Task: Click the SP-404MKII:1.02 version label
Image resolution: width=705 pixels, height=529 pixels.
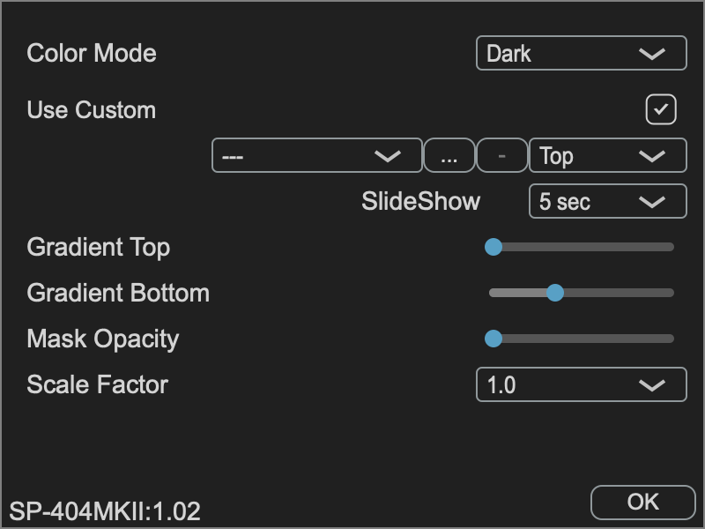Action: (105, 510)
